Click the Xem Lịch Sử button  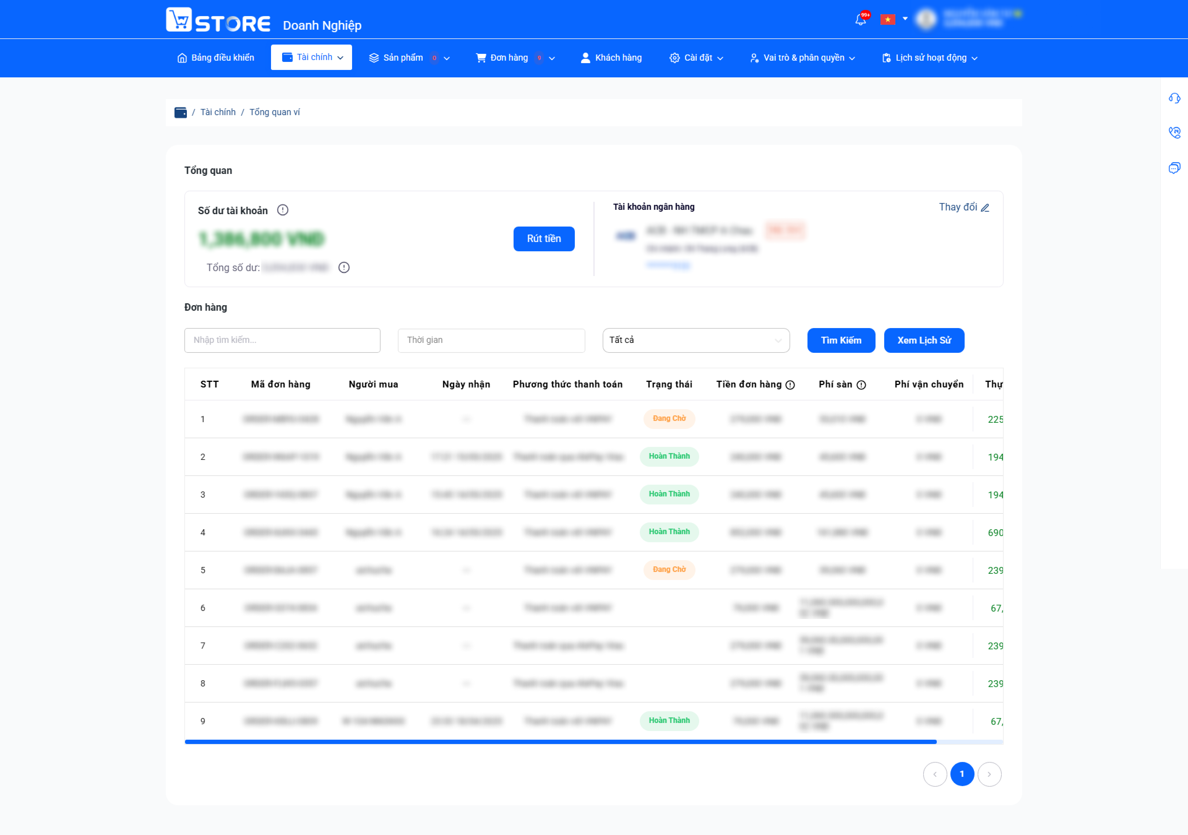tap(924, 340)
